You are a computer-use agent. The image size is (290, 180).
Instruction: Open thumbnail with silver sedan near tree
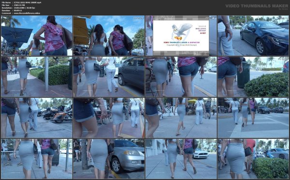(x=109, y=159)
